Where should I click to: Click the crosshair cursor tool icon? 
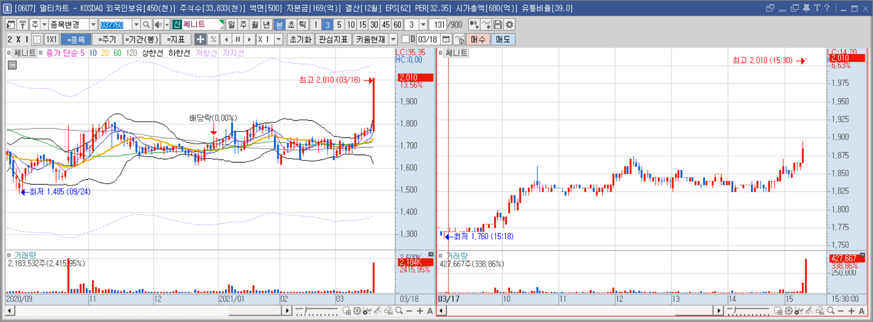point(200,39)
